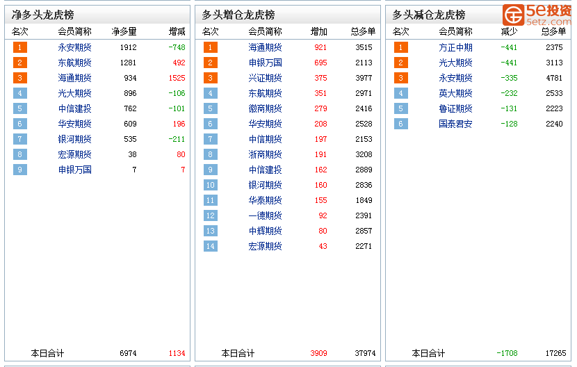Select change value -748 in 净多头龙虎榜
This screenshot has height=367, width=577.
(x=177, y=47)
